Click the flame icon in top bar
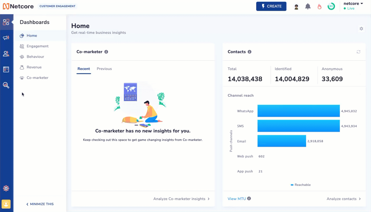 319,7
